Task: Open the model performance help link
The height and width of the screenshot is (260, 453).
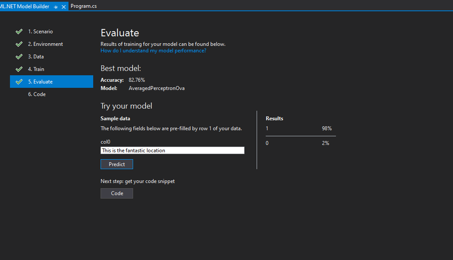Action: pyautogui.click(x=153, y=51)
